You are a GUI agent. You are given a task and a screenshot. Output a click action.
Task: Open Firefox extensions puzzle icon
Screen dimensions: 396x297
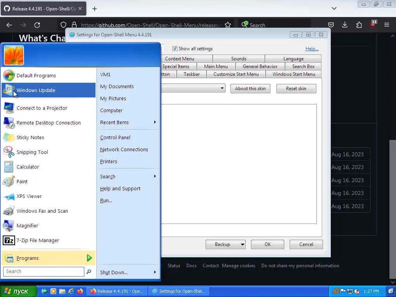click(359, 25)
